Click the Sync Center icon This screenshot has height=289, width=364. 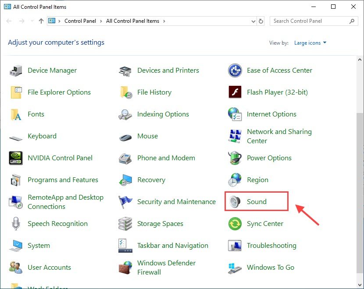tap(235, 224)
